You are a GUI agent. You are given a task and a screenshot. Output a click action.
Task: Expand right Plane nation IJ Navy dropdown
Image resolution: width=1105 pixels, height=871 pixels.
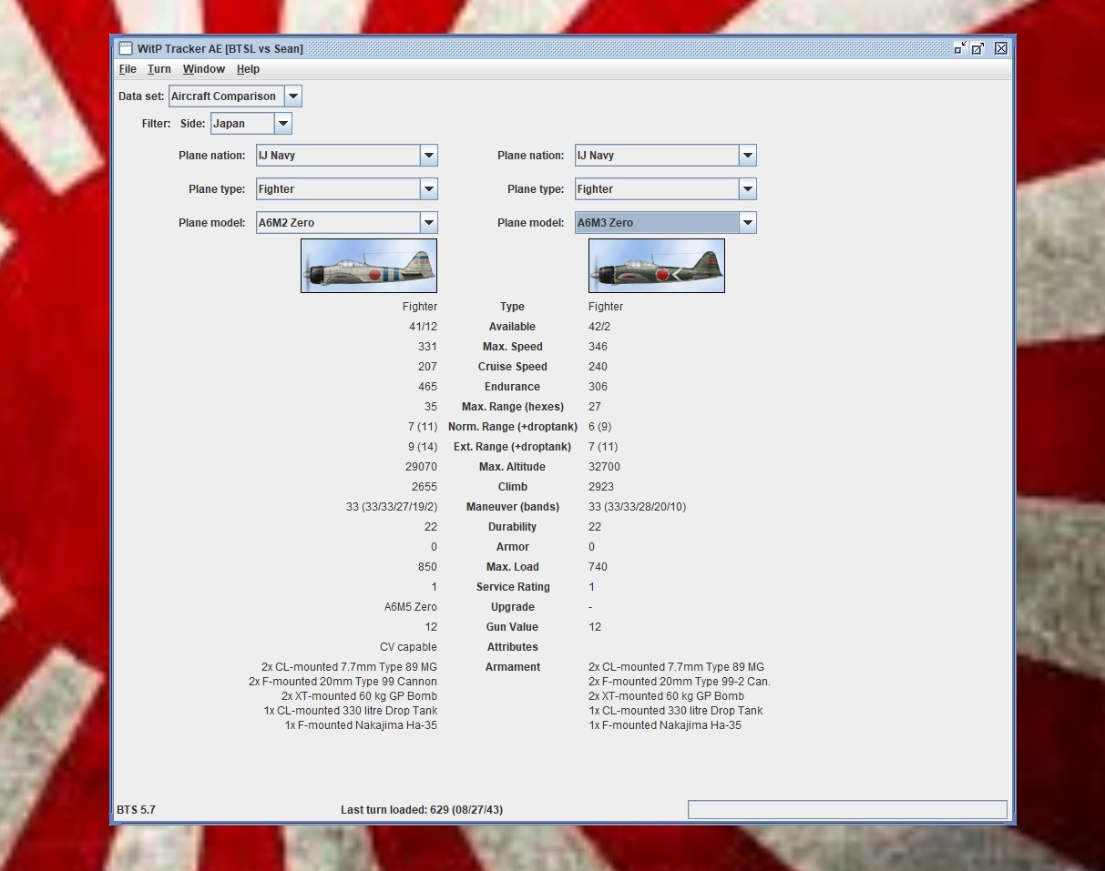[748, 156]
